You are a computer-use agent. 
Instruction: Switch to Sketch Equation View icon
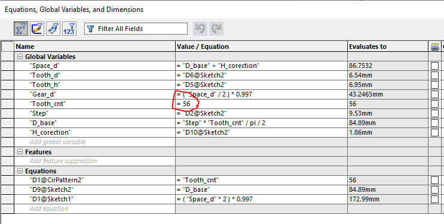[x=37, y=29]
